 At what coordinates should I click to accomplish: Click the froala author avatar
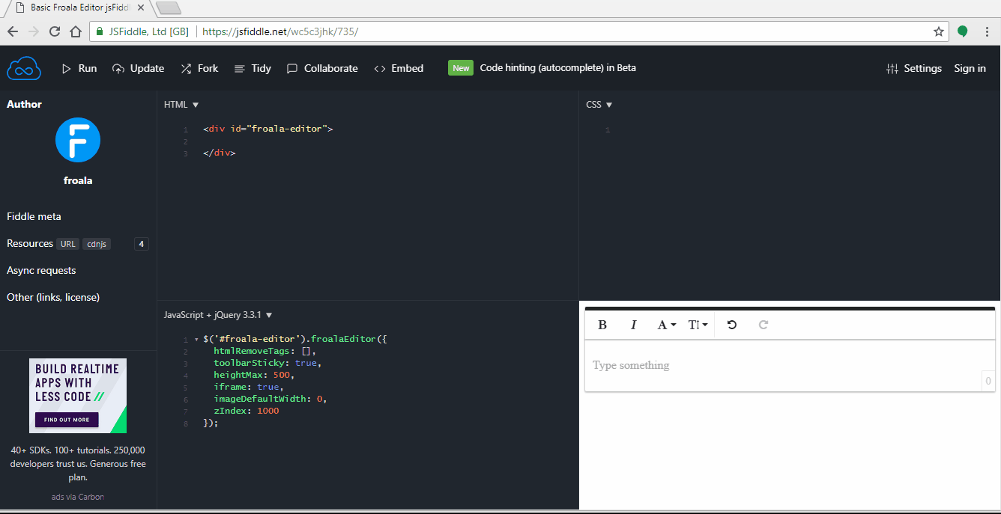[x=78, y=140]
